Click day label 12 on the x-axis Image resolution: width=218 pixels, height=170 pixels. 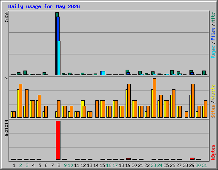[83, 165]
